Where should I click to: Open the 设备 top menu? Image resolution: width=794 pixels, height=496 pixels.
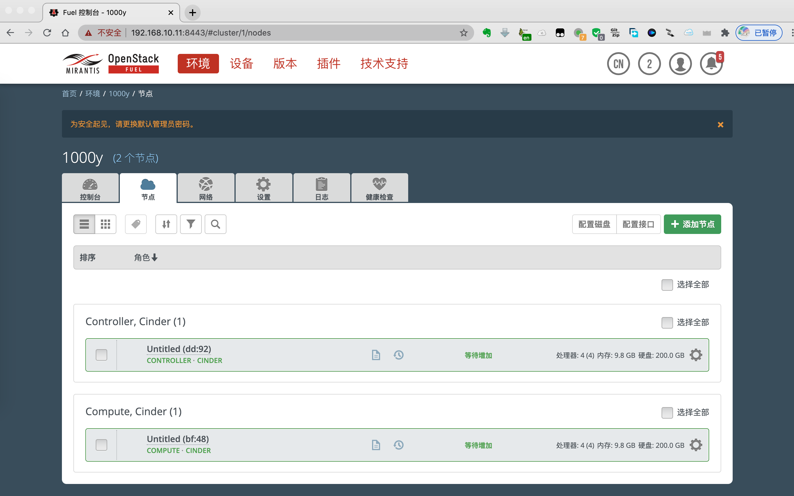(x=241, y=64)
